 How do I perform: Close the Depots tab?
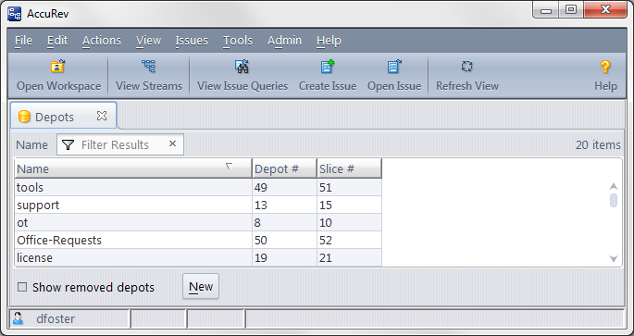click(x=102, y=117)
